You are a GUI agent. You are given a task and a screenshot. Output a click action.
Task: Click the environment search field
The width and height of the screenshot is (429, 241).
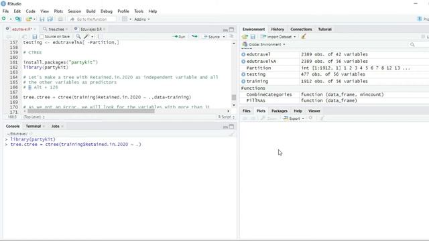418,44
